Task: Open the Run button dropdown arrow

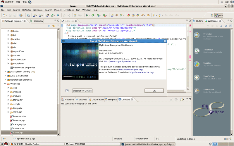Action: (x=95, y=15)
